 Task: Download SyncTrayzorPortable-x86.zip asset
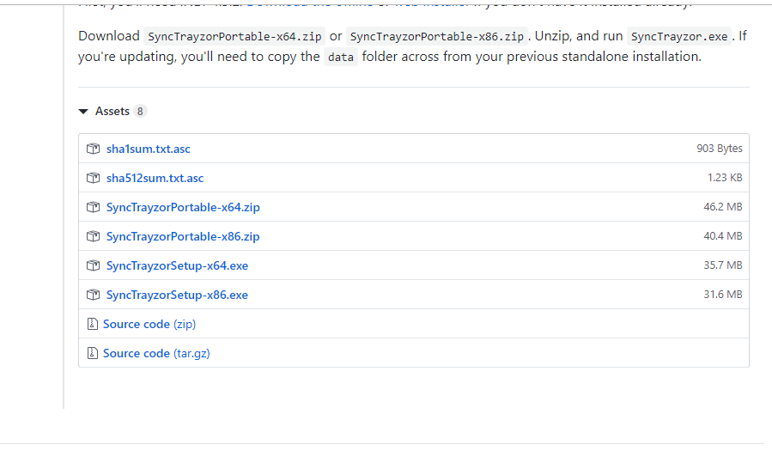pyautogui.click(x=183, y=236)
